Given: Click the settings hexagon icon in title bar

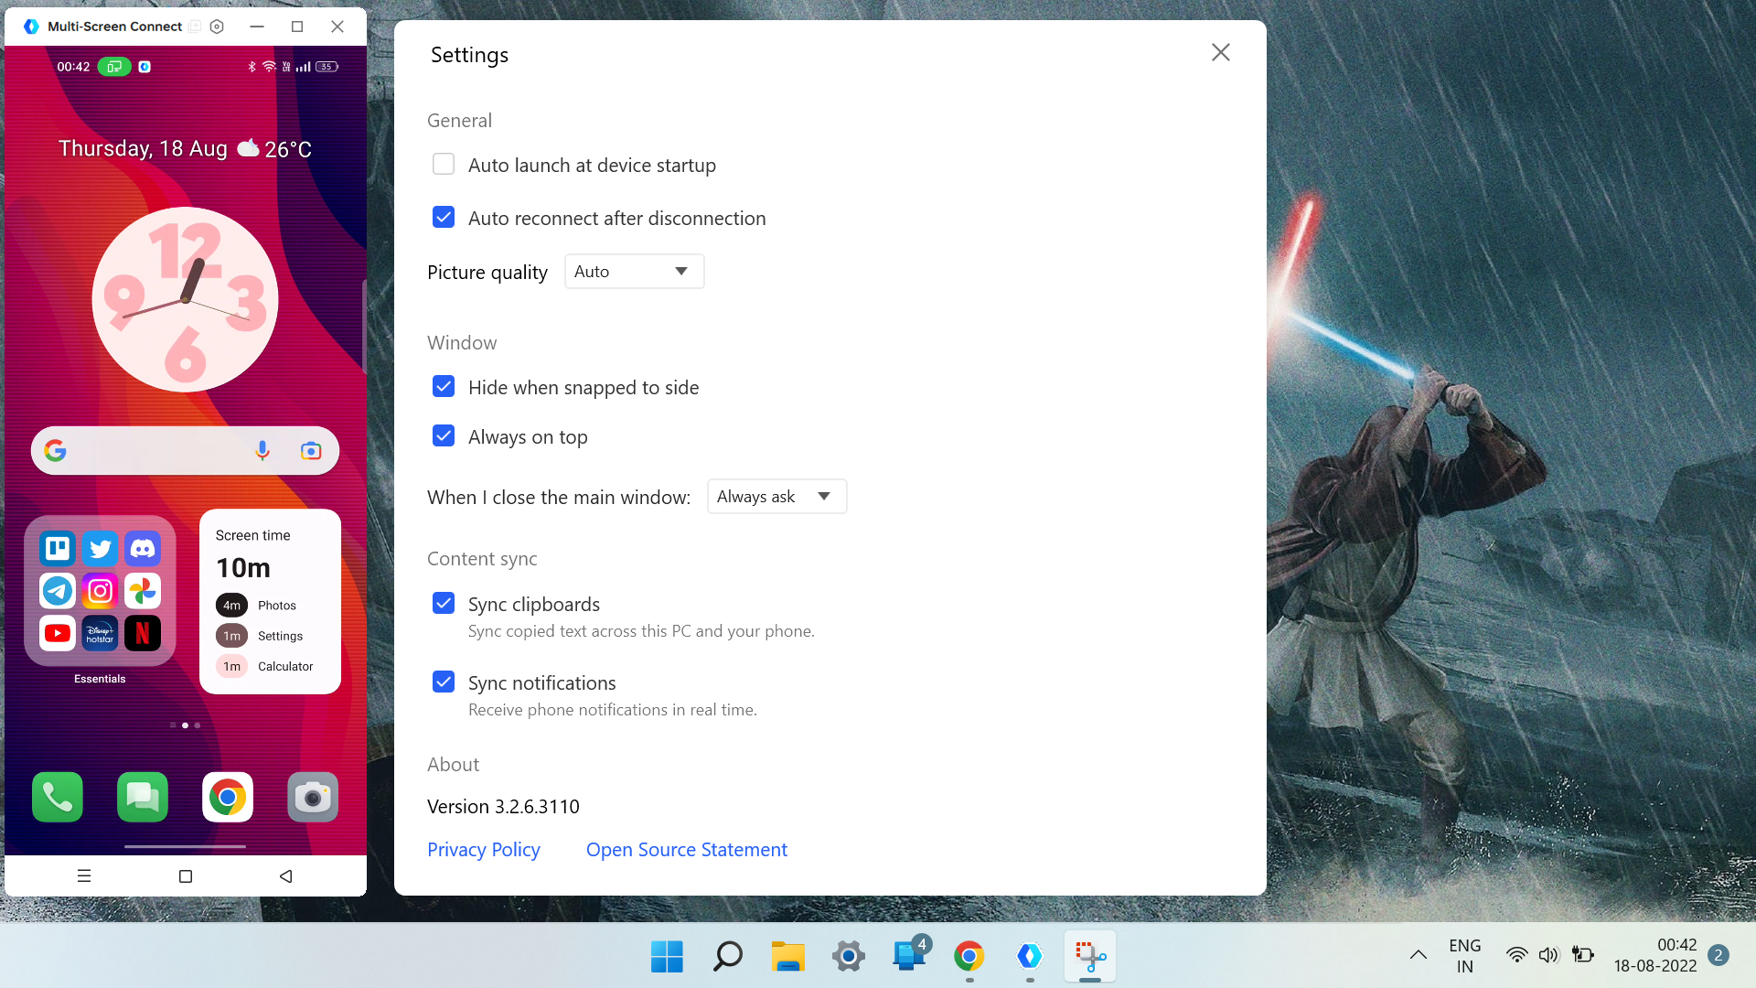Looking at the screenshot, I should pos(217,27).
